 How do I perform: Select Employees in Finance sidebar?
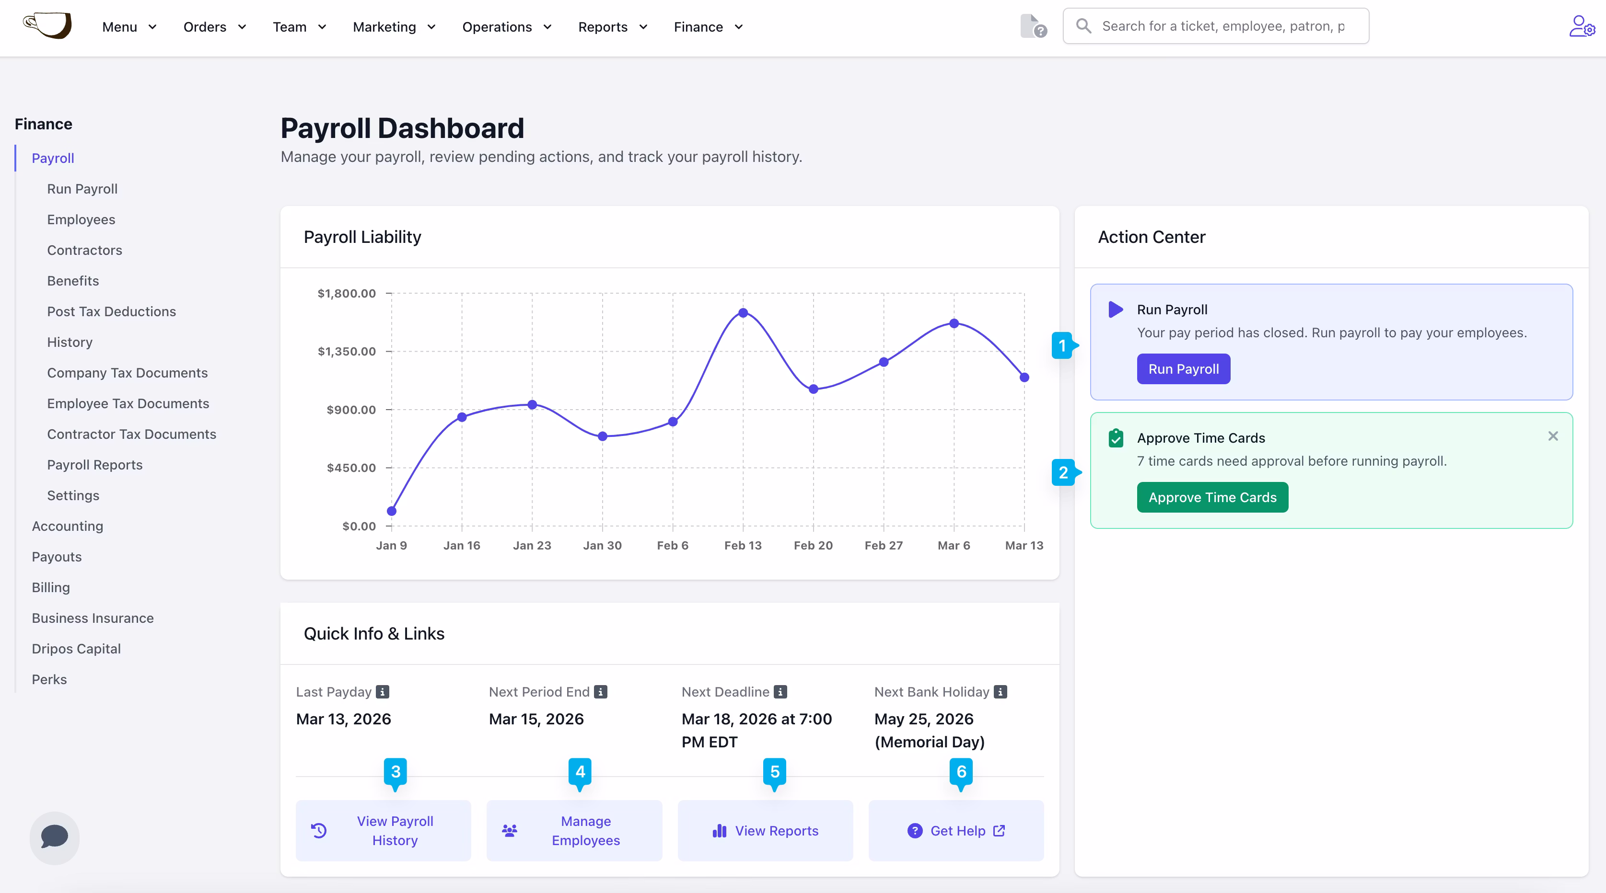tap(81, 219)
